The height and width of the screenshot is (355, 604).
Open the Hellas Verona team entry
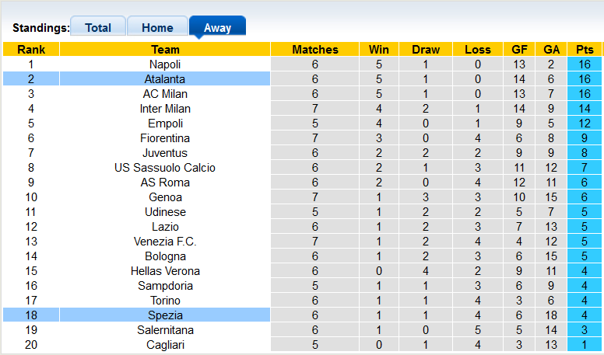(x=165, y=271)
